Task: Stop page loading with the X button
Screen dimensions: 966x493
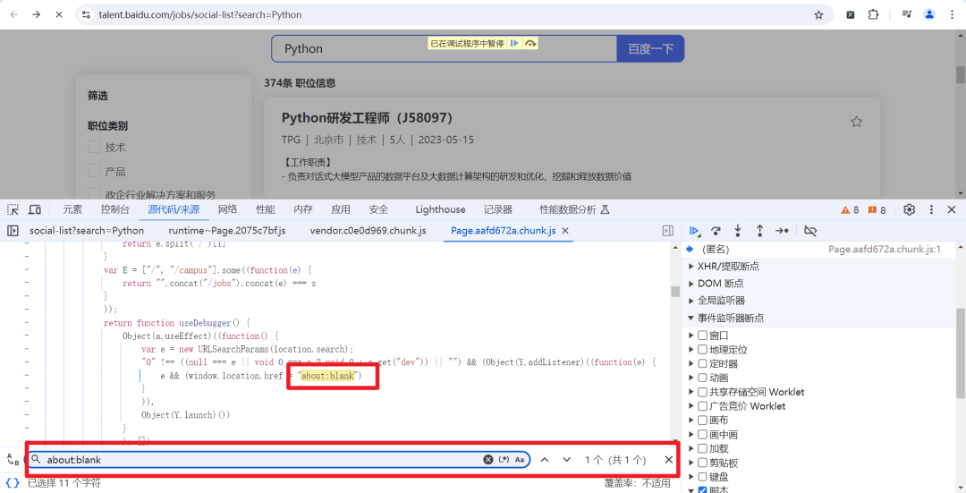Action: click(59, 14)
